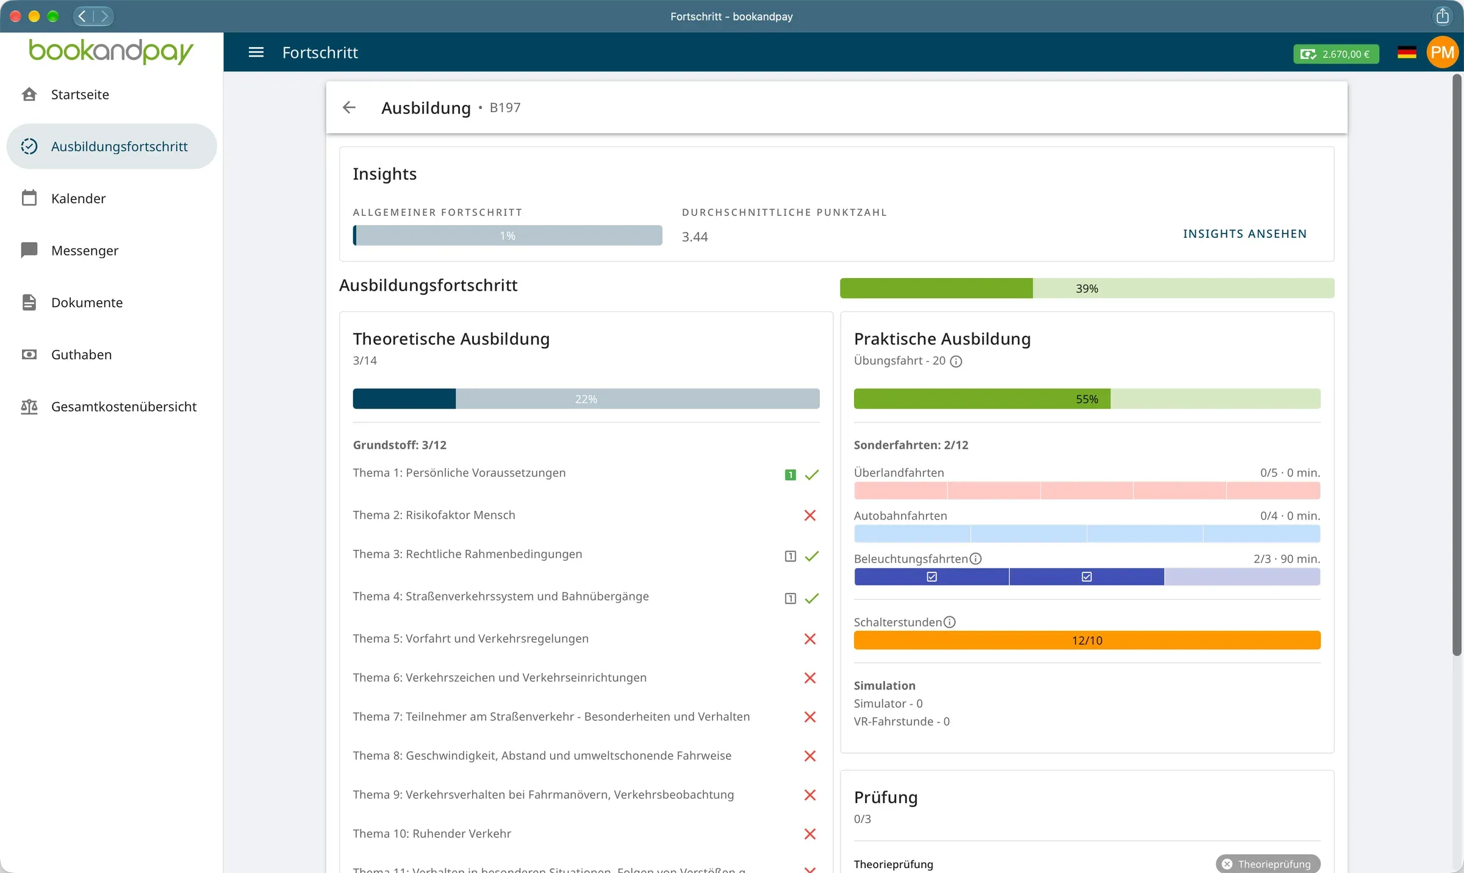Click the back arrow beside Ausbildung

coord(349,107)
